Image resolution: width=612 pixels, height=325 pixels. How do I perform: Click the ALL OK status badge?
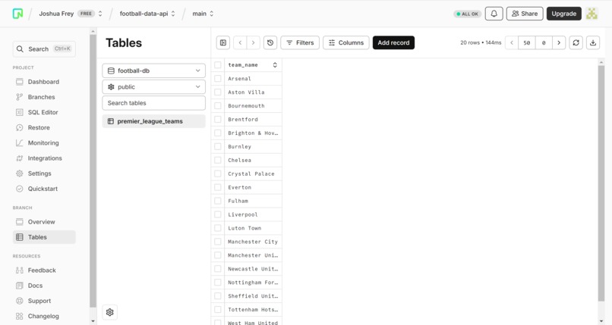click(467, 14)
